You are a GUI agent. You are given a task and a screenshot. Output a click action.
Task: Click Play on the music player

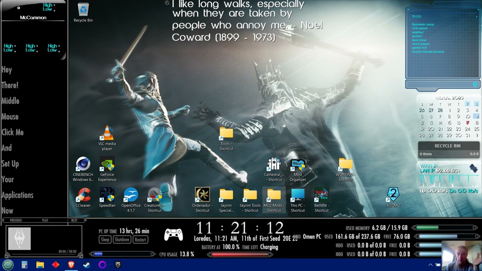point(45,220)
